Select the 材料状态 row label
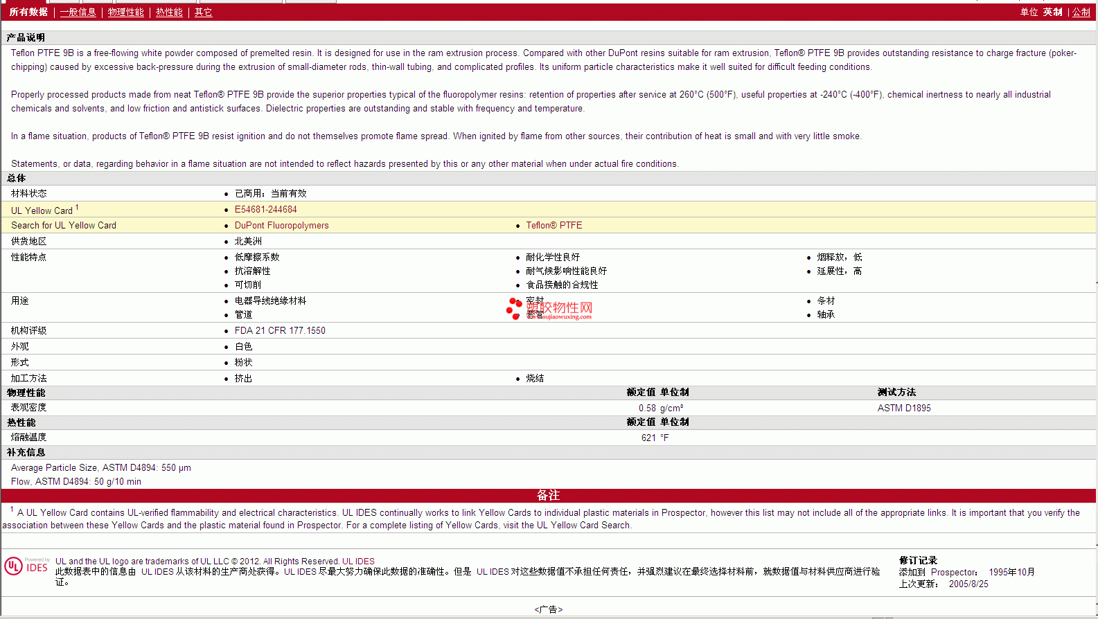The width and height of the screenshot is (1098, 619). click(x=29, y=194)
